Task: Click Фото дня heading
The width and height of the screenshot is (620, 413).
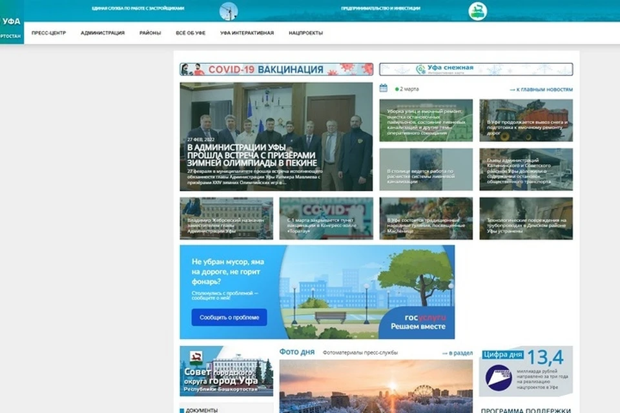Action: point(297,352)
